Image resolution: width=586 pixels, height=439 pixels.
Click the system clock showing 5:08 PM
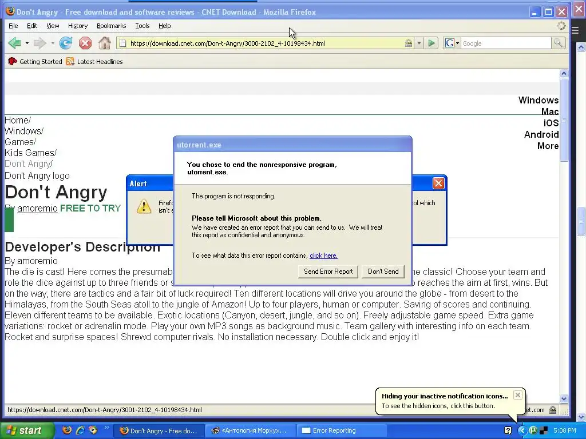pos(564,430)
